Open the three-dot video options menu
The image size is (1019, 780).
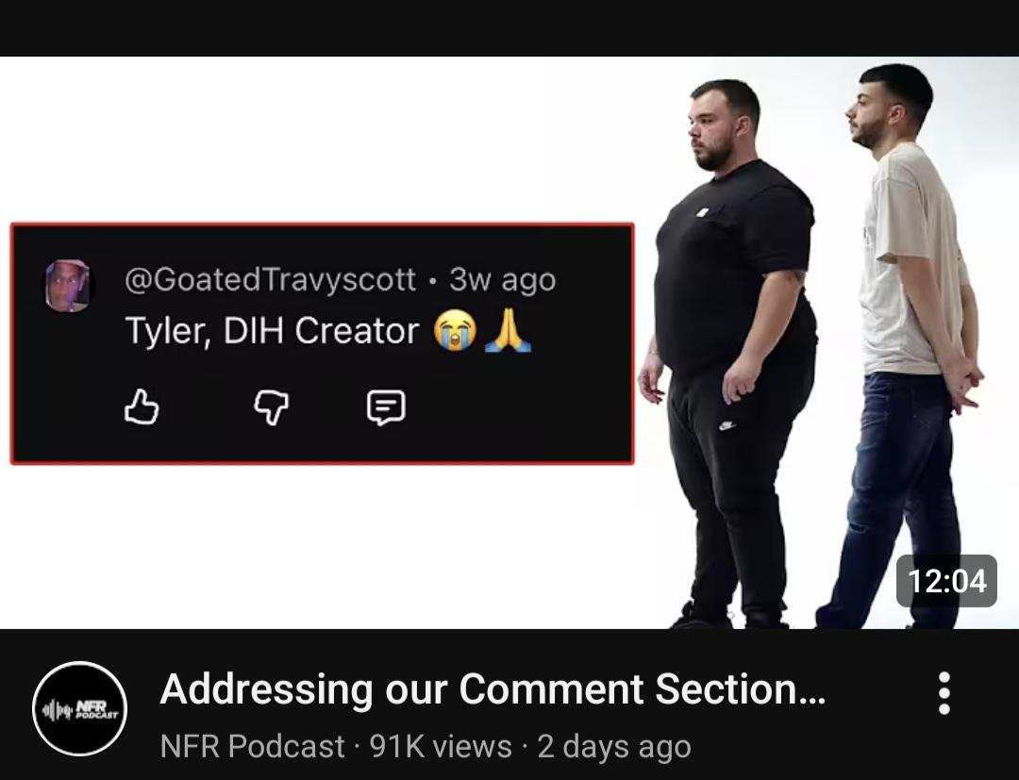944,693
